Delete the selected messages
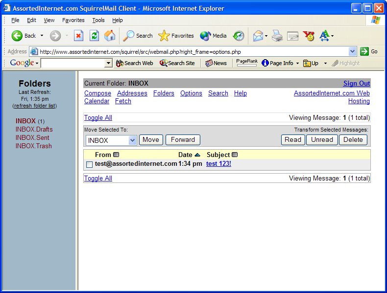The image size is (387, 293). pos(353,140)
